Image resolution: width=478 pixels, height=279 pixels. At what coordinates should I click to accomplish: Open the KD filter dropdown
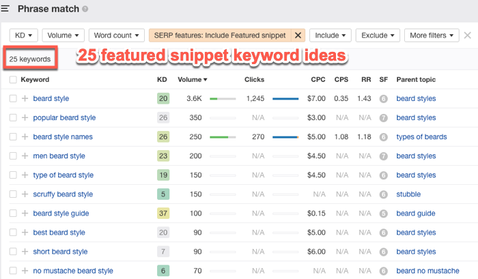point(23,35)
